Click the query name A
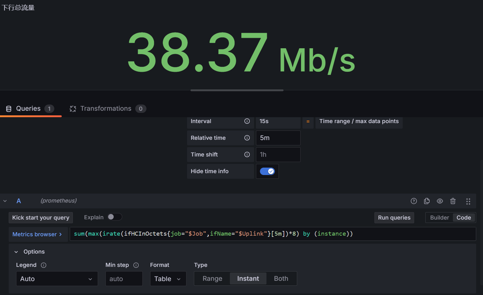This screenshot has height=295, width=483. (x=19, y=201)
